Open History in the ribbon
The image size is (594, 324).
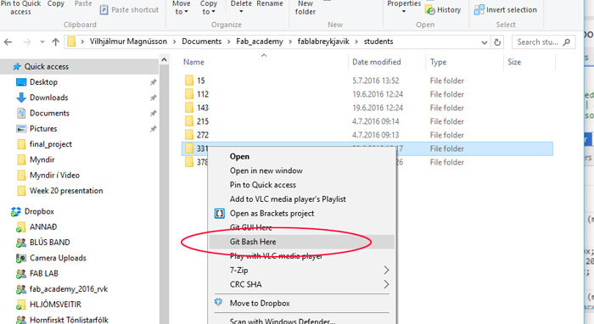tap(443, 10)
